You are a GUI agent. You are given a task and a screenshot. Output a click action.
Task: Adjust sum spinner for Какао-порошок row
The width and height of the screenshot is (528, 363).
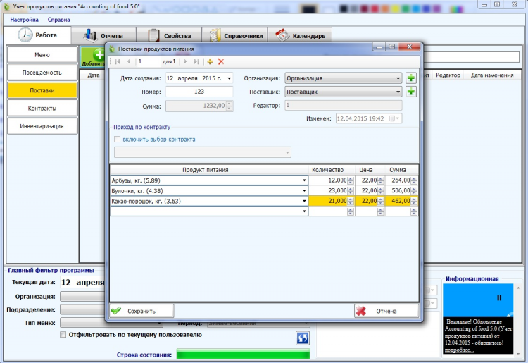(414, 201)
